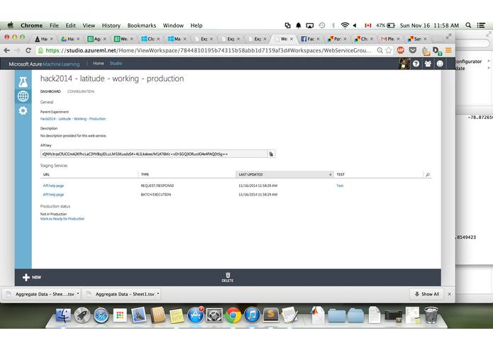Click the URL column header
Viewport: 493px width, 350px height.
pyautogui.click(x=89, y=174)
